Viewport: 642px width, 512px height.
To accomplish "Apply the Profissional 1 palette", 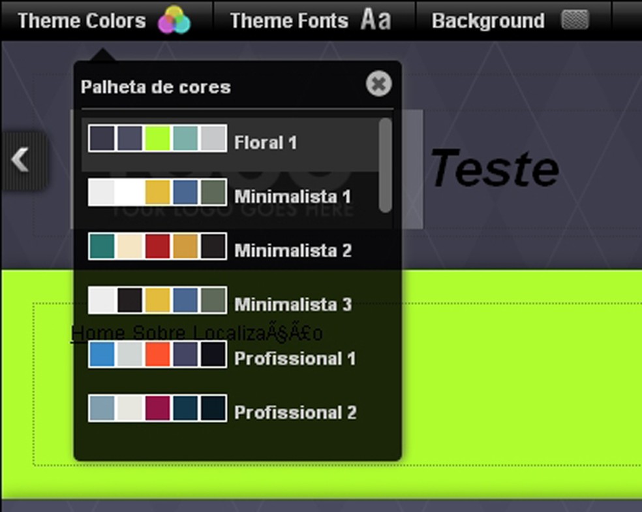I will pos(295,359).
